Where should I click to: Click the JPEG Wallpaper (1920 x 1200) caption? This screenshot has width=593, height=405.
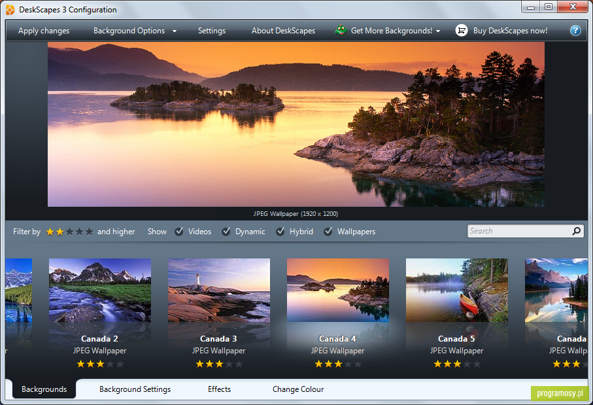click(296, 214)
